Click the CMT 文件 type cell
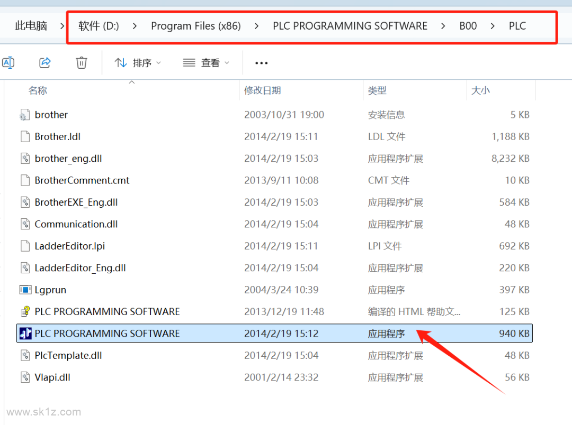Screen dimensions: 572x425 pyautogui.click(x=389, y=180)
